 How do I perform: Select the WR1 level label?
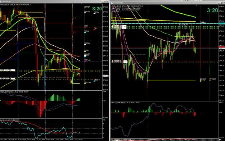coord(86,26)
